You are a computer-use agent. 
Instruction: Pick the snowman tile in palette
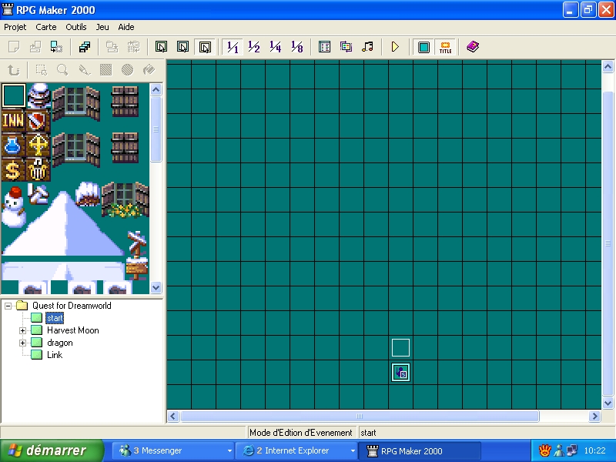(13, 206)
